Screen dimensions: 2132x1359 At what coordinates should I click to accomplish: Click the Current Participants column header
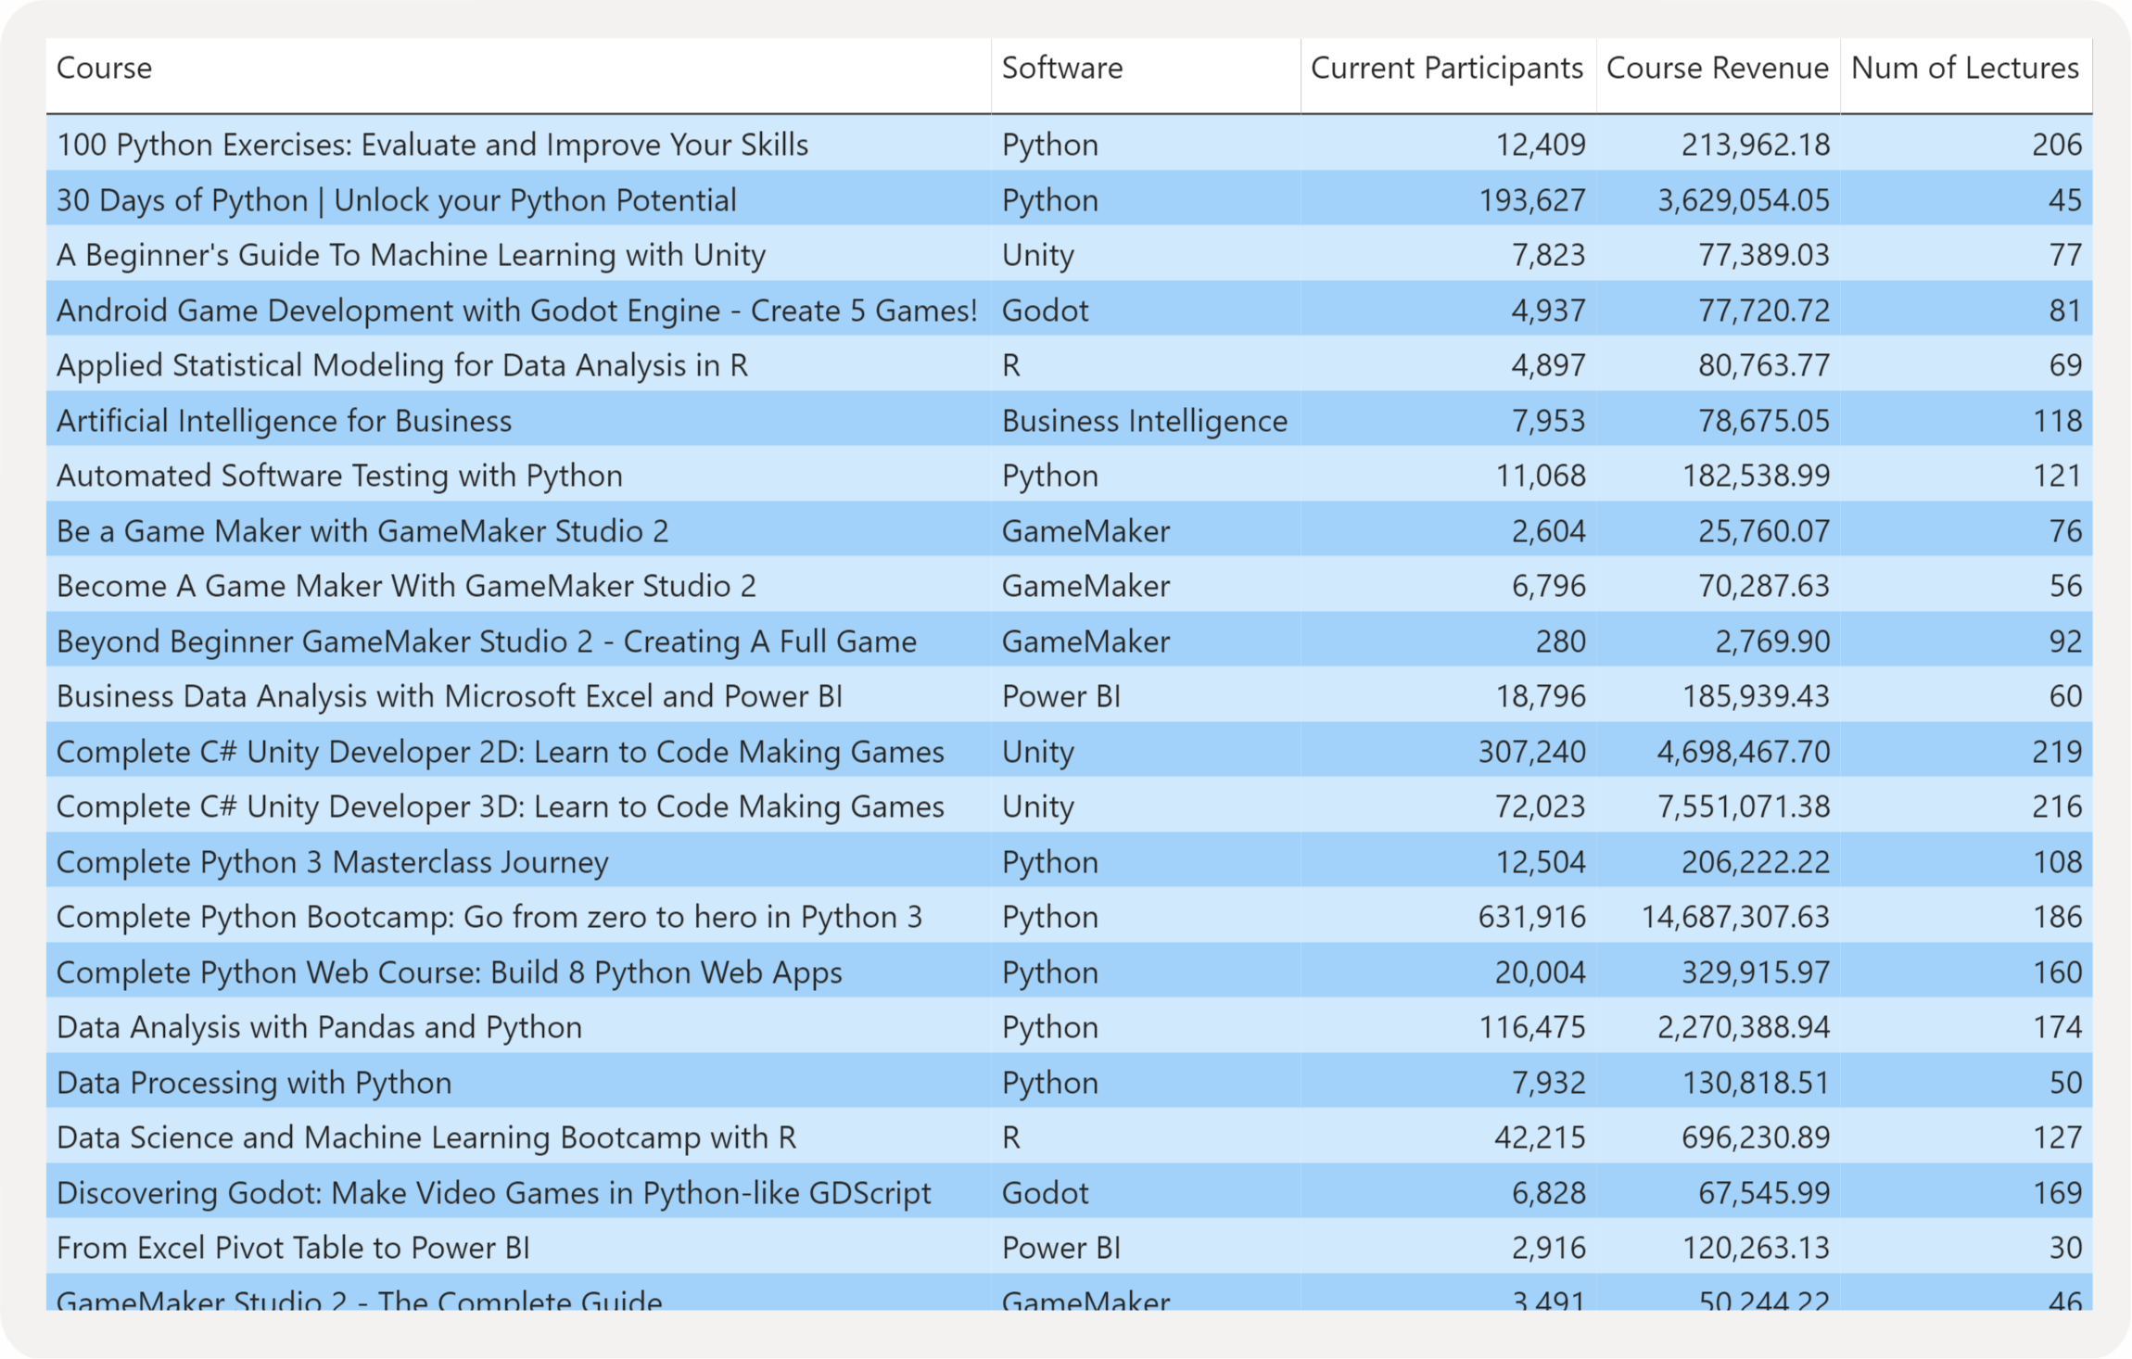point(1446,69)
